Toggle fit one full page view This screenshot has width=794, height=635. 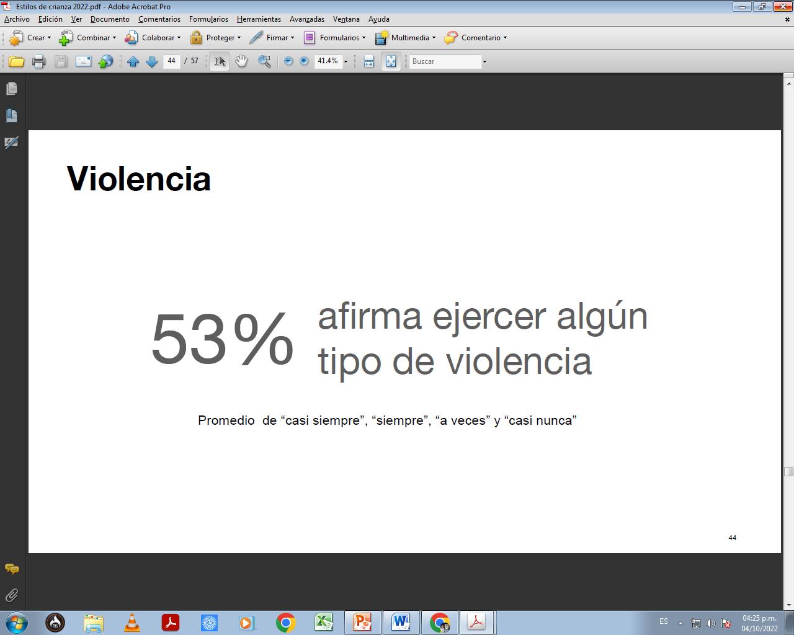click(391, 61)
